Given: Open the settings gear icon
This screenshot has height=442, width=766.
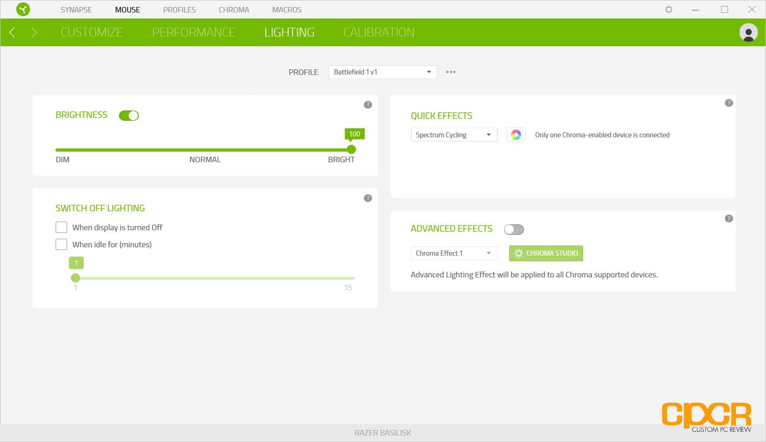Looking at the screenshot, I should [x=669, y=9].
